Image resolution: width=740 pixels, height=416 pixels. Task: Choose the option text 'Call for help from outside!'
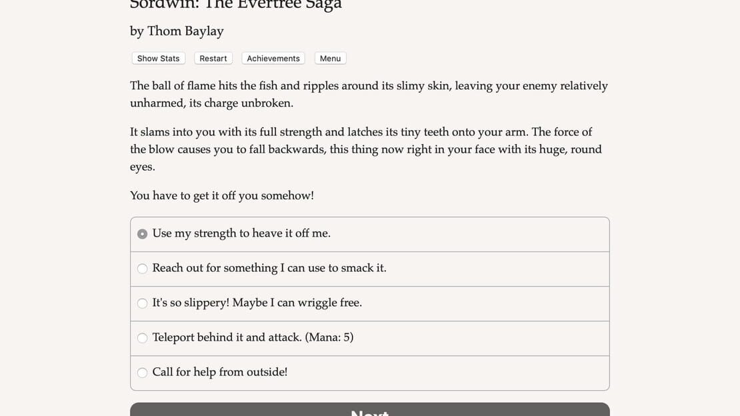click(220, 372)
